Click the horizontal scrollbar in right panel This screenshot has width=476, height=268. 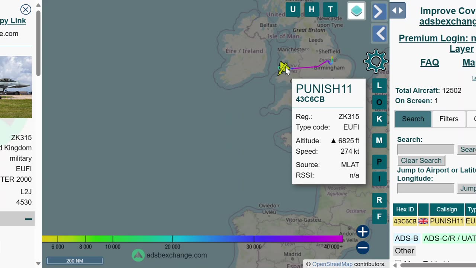[x=439, y=265]
